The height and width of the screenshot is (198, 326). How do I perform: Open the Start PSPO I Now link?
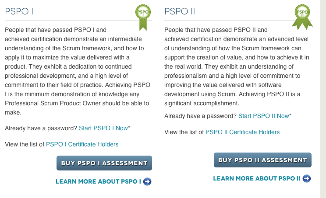[x=103, y=128]
